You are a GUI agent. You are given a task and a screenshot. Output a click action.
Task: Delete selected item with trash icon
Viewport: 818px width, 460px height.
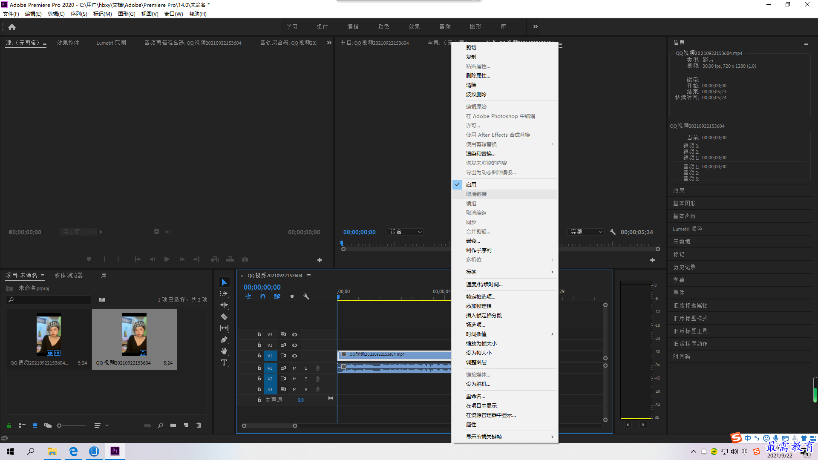199,425
